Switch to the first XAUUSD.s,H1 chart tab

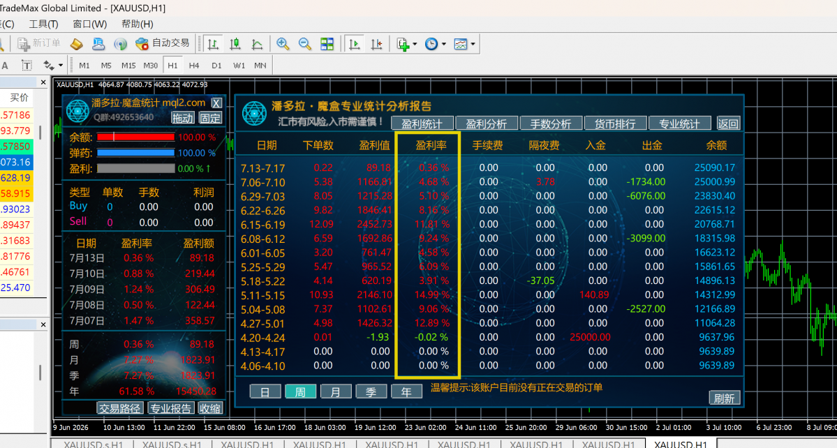(x=93, y=444)
